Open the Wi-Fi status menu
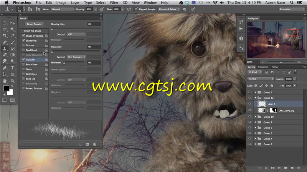 [x=215, y=3]
